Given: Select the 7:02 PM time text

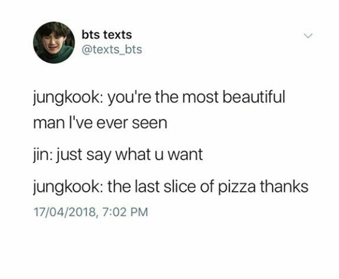Looking at the screenshot, I should pyautogui.click(x=125, y=212).
